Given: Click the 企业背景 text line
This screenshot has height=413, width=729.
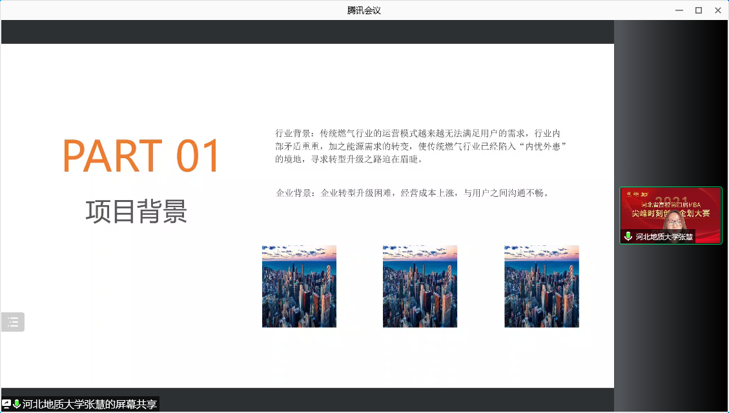Looking at the screenshot, I should point(412,193).
